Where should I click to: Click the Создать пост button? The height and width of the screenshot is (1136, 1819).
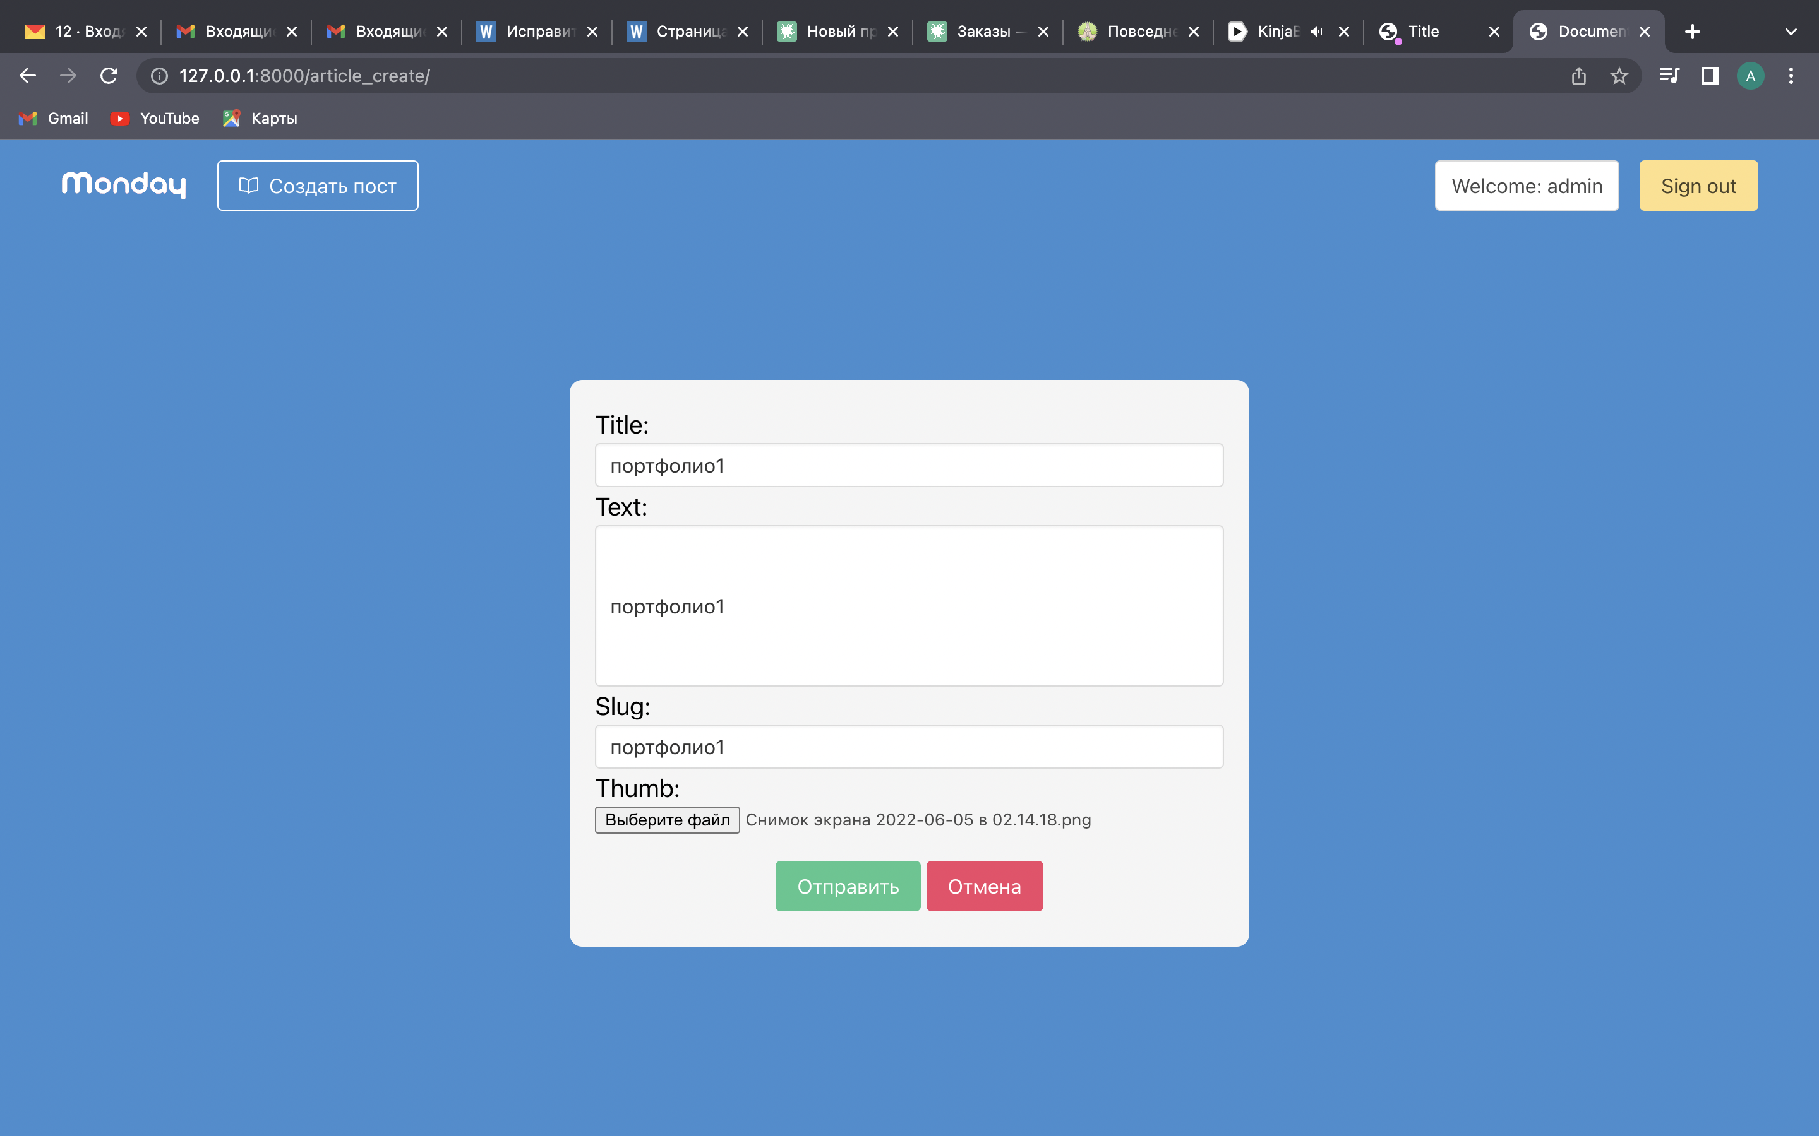click(x=318, y=186)
